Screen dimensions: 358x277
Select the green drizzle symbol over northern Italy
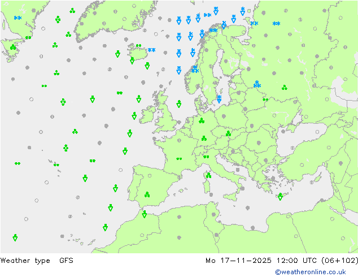click(x=206, y=157)
